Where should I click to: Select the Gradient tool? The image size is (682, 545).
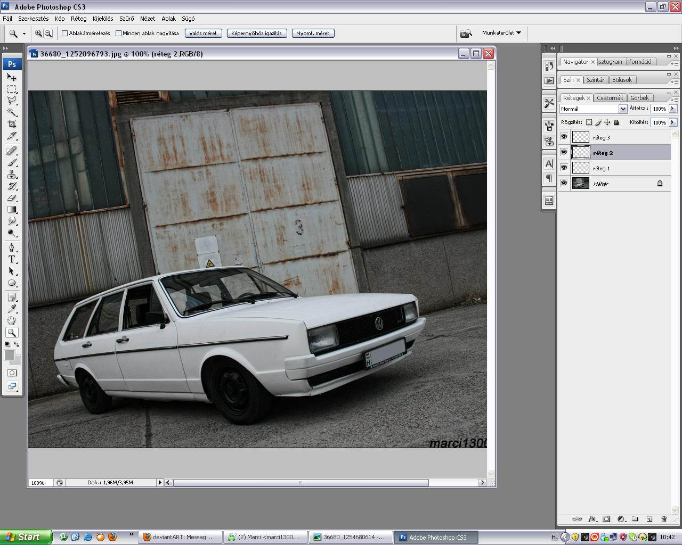click(12, 210)
